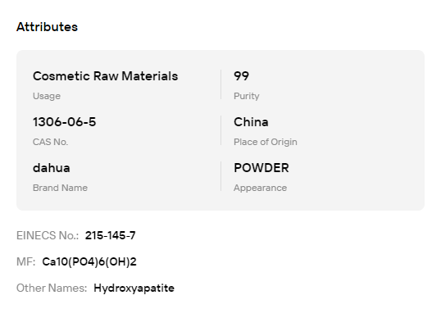The width and height of the screenshot is (432, 318).
Task: Select China place of origin value
Action: pyautogui.click(x=251, y=122)
